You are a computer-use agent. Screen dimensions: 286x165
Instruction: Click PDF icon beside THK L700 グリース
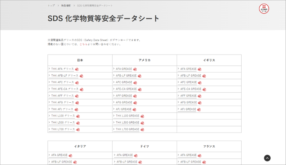click(78, 130)
